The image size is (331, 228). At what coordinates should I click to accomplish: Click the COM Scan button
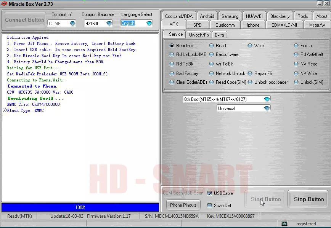[173, 193]
